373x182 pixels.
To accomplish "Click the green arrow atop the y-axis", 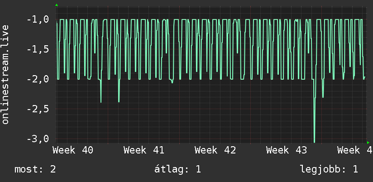I will tap(57, 5).
